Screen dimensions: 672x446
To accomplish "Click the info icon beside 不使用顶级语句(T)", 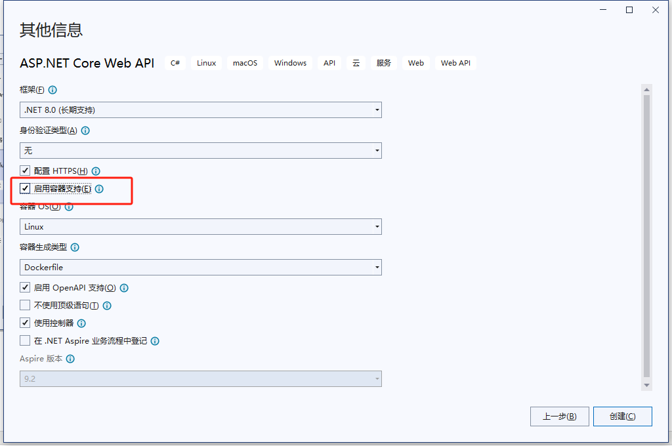I will (107, 306).
